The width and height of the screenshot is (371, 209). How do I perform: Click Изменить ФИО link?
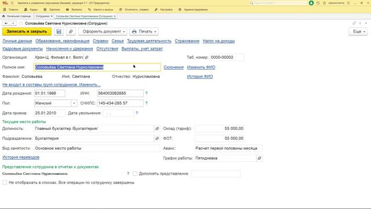(x=201, y=67)
